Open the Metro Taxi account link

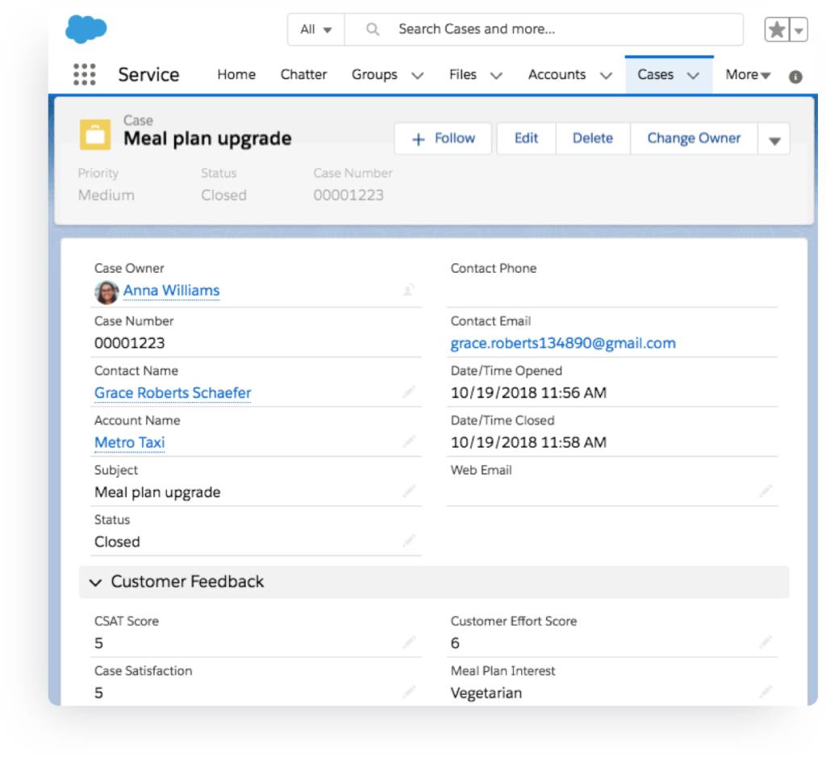pyautogui.click(x=130, y=442)
